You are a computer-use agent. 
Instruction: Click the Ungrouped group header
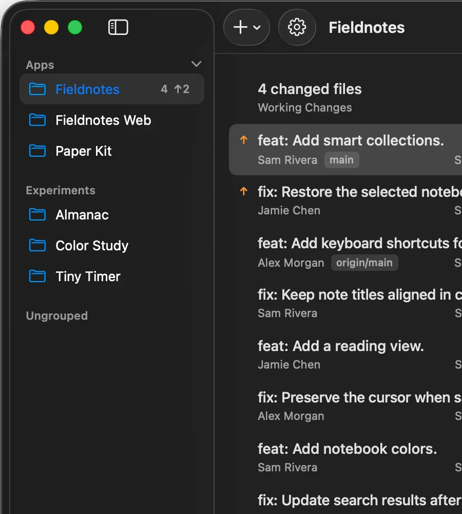[x=56, y=316]
